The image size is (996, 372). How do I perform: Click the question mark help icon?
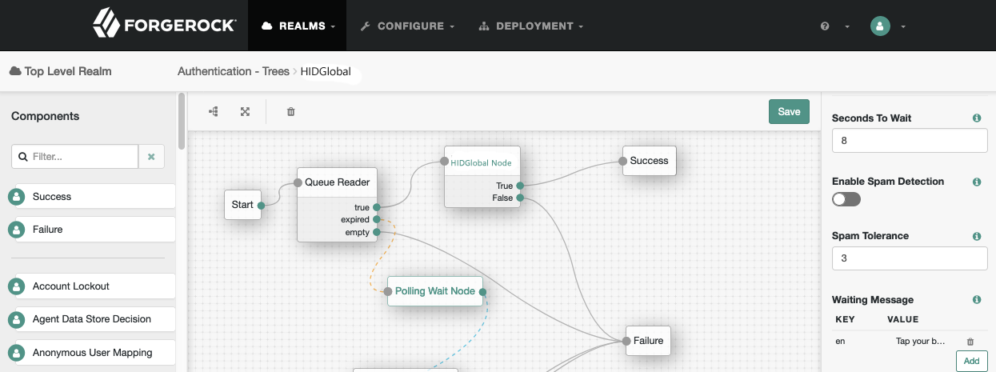coord(825,26)
